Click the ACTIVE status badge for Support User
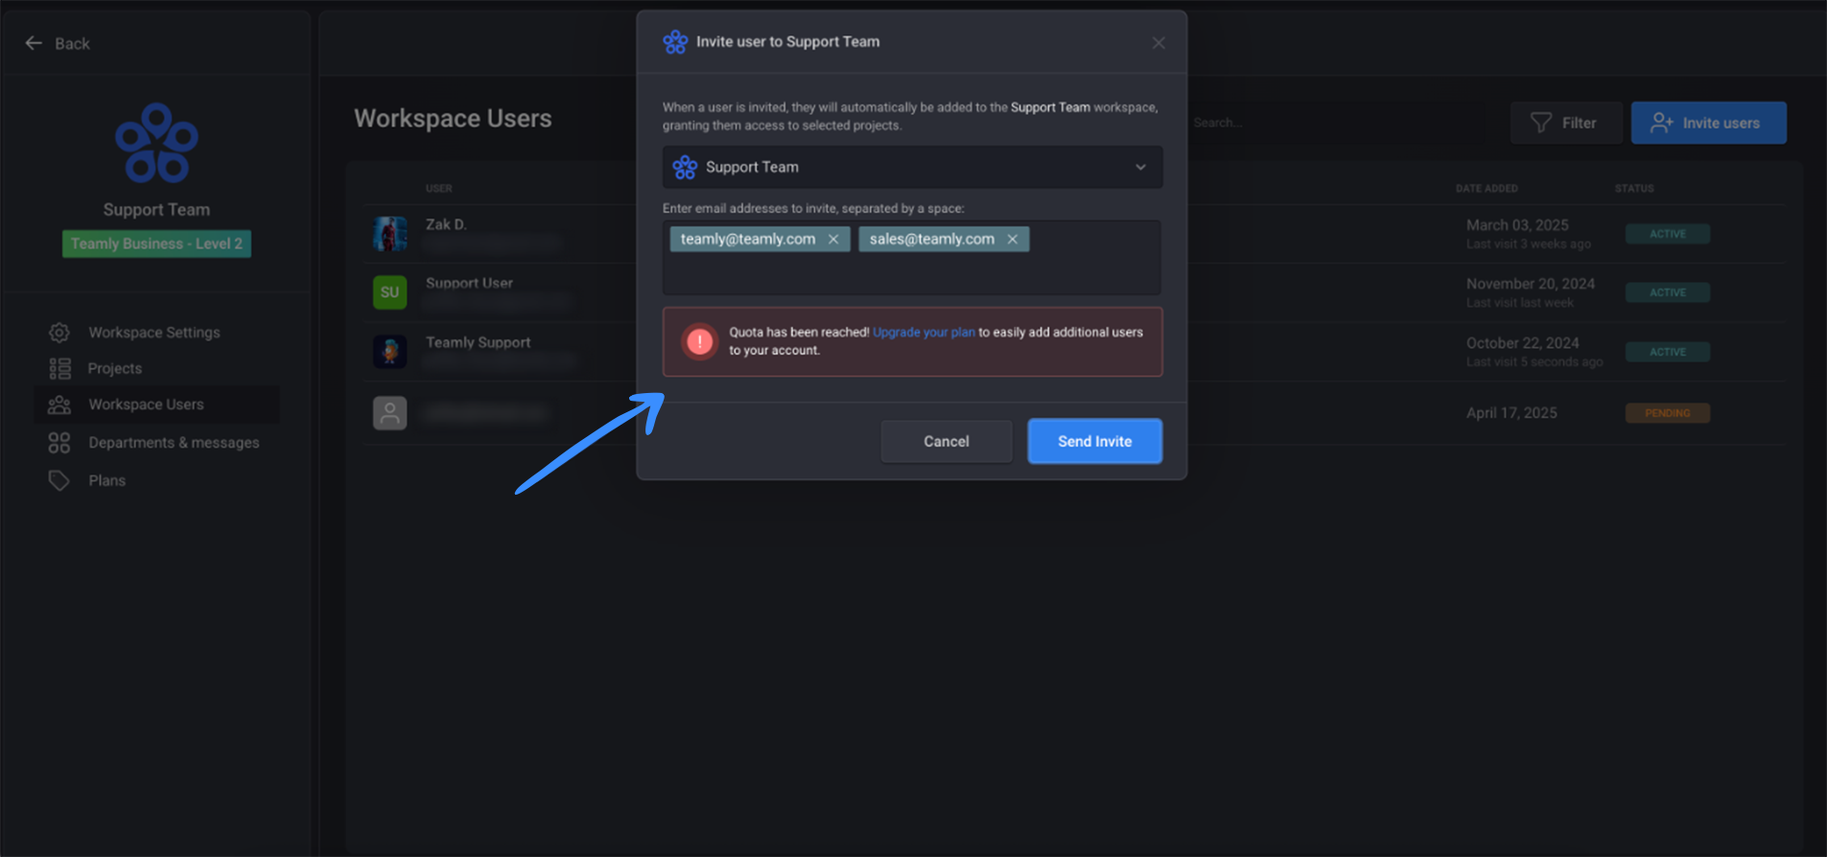The height and width of the screenshot is (857, 1827). coord(1667,292)
